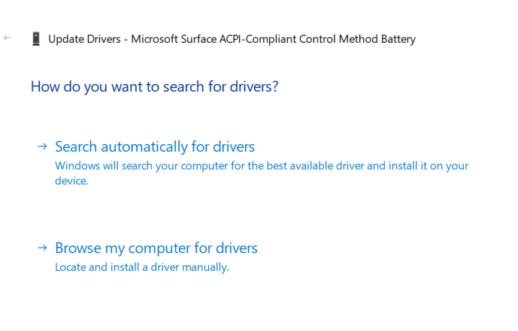
Task: Click 'drivers?' at end of heading
Action: 254,87
